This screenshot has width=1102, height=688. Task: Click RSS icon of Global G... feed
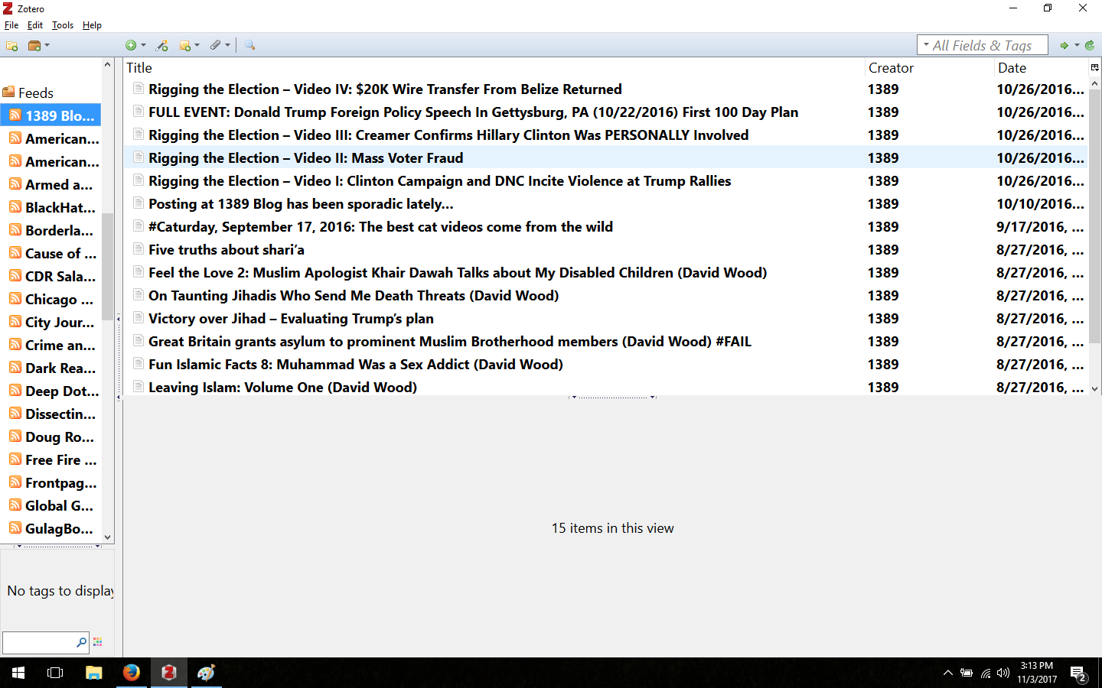15,505
